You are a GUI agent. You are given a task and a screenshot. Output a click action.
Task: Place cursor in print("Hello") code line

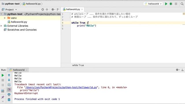(86, 26)
